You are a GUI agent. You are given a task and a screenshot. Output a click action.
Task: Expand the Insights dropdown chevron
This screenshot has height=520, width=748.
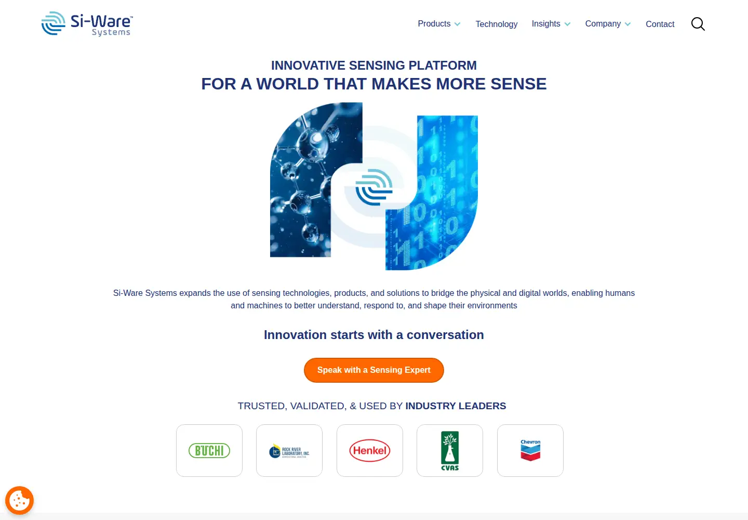tap(567, 24)
